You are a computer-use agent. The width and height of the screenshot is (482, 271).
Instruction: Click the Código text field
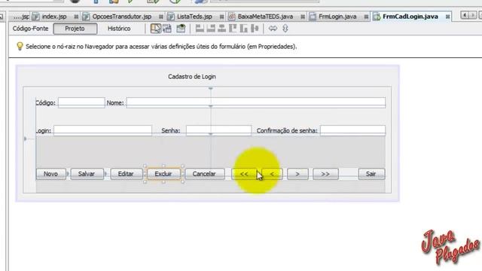(x=81, y=102)
